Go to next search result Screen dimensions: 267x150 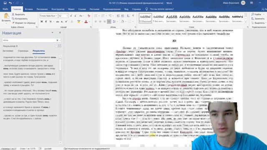click(59, 46)
